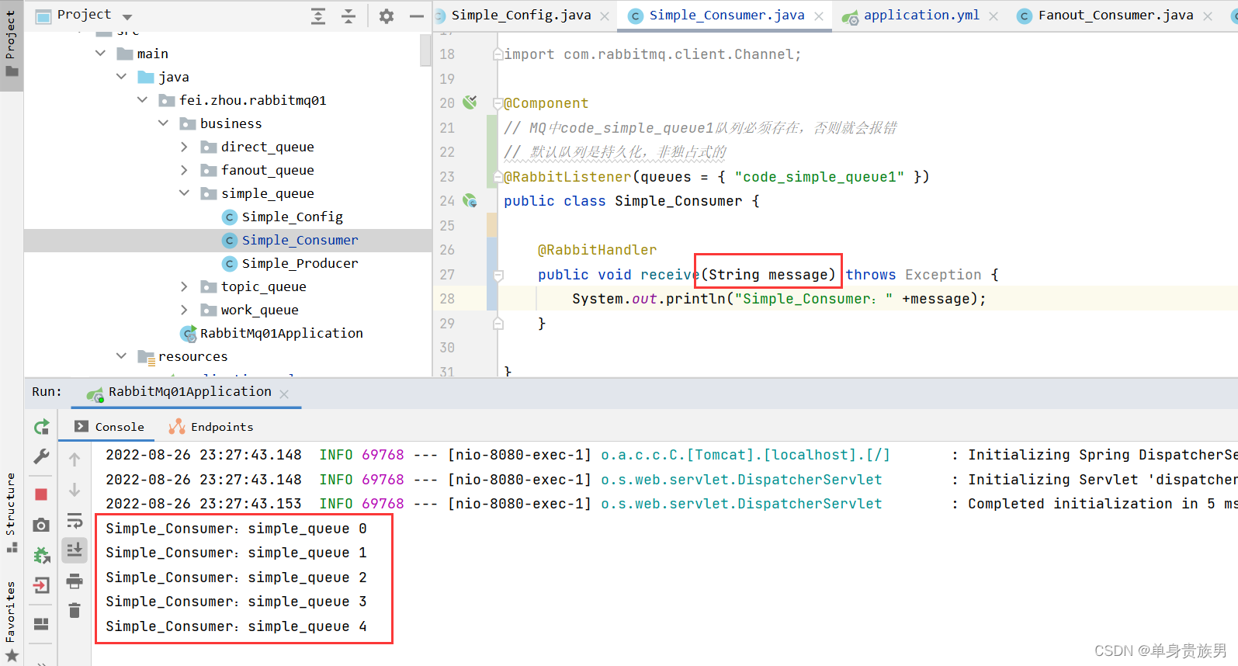Expand the direct_queue package
This screenshot has width=1238, height=666.
[184, 147]
